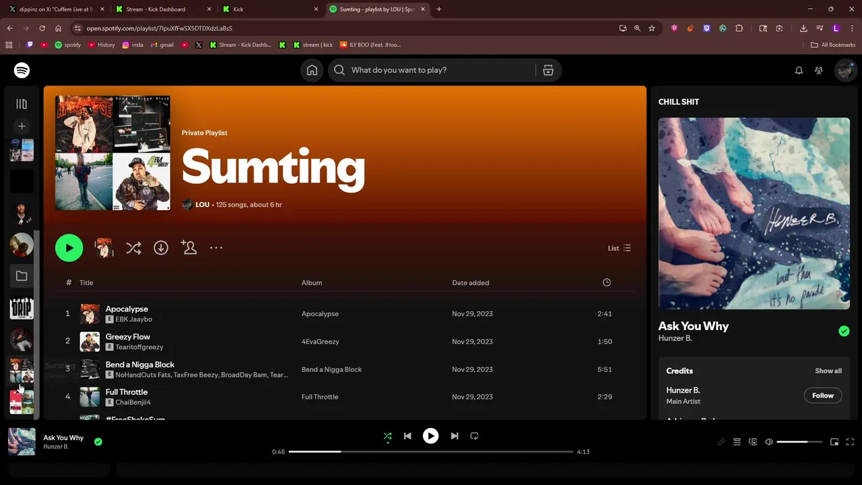Select the Apocalypse track title

tap(127, 309)
